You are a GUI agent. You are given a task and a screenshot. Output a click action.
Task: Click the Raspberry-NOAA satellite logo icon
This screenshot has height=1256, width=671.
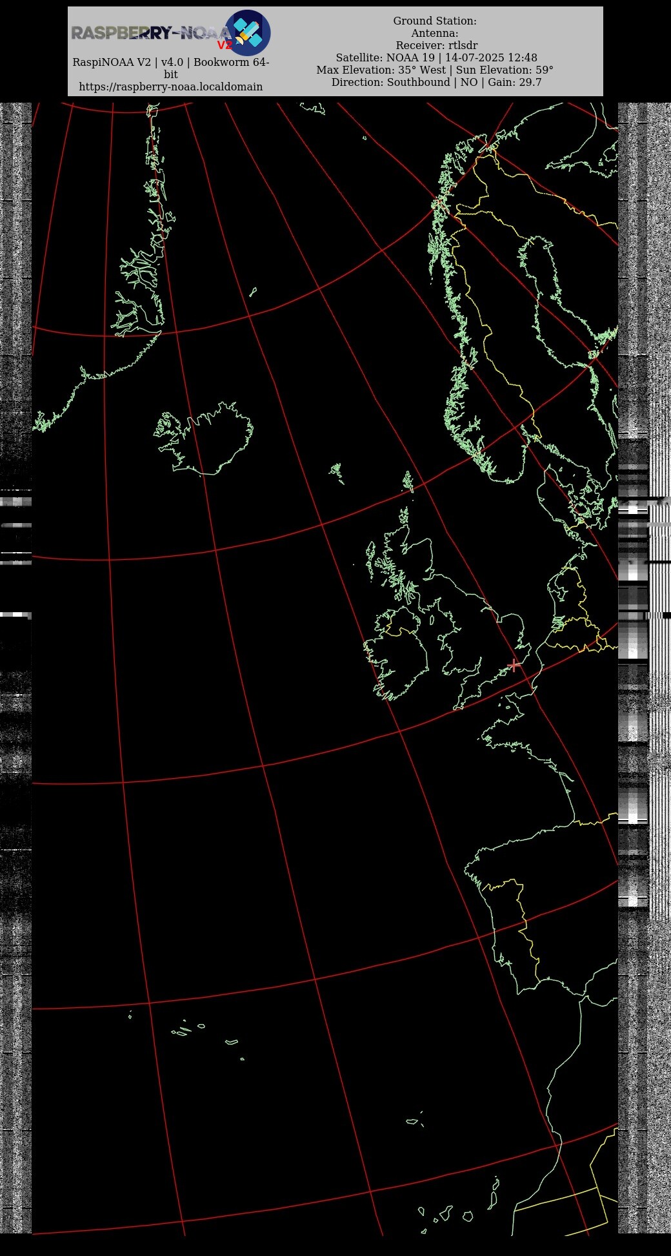click(x=247, y=33)
